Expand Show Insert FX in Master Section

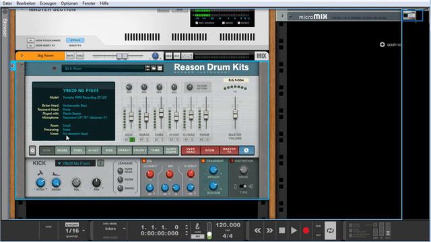[x=30, y=46]
